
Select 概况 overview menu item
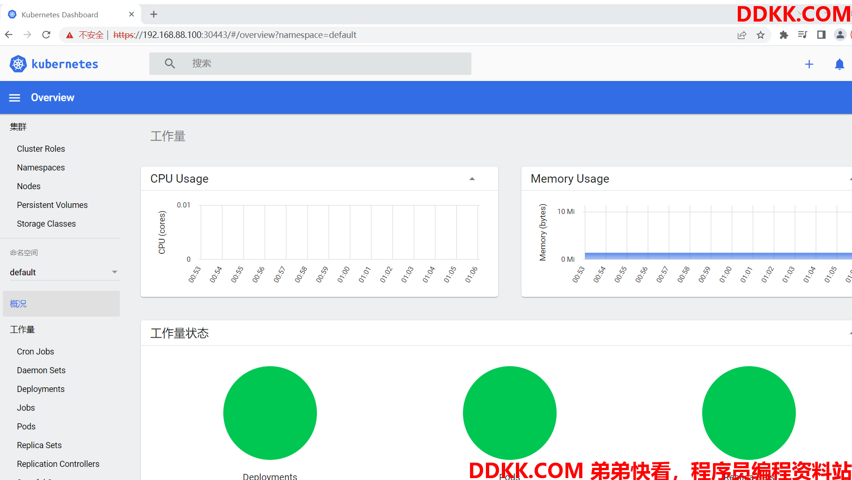pos(61,303)
